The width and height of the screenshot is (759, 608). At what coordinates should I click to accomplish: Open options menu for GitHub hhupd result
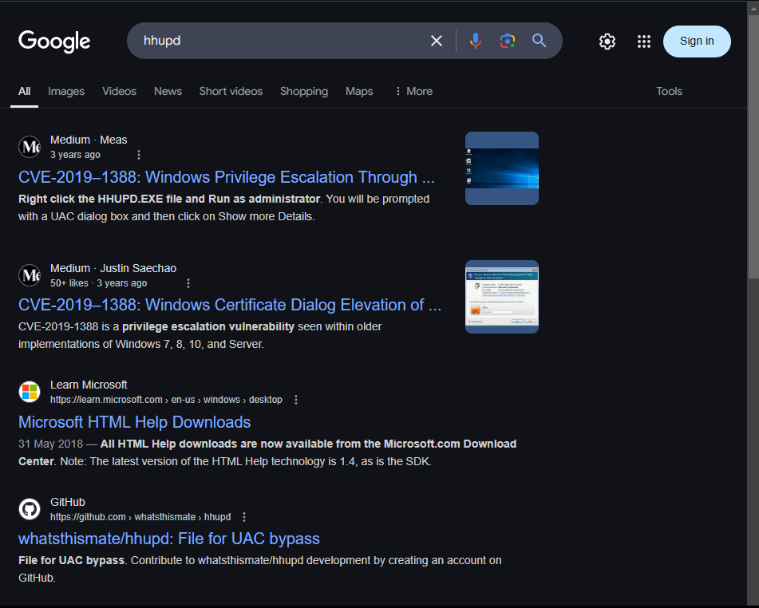[244, 517]
